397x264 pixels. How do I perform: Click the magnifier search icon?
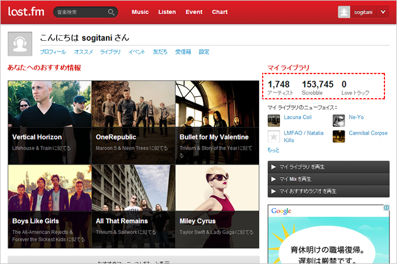(111, 12)
